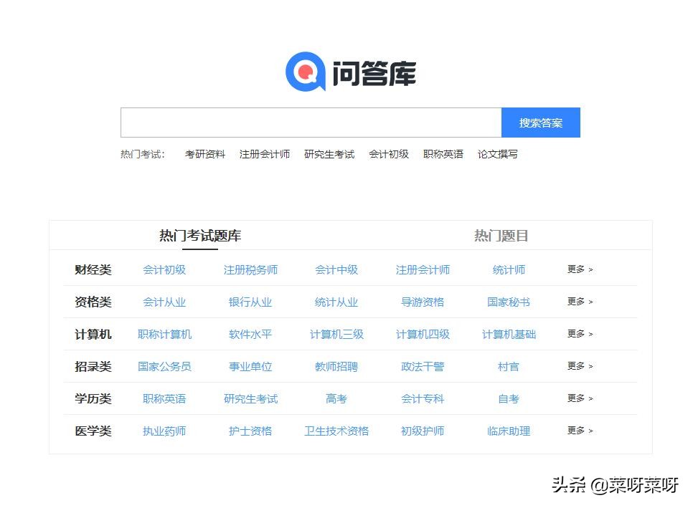This screenshot has width=693, height=508.
Task: Open 考研资料 from hot exams bar
Action: coord(205,153)
